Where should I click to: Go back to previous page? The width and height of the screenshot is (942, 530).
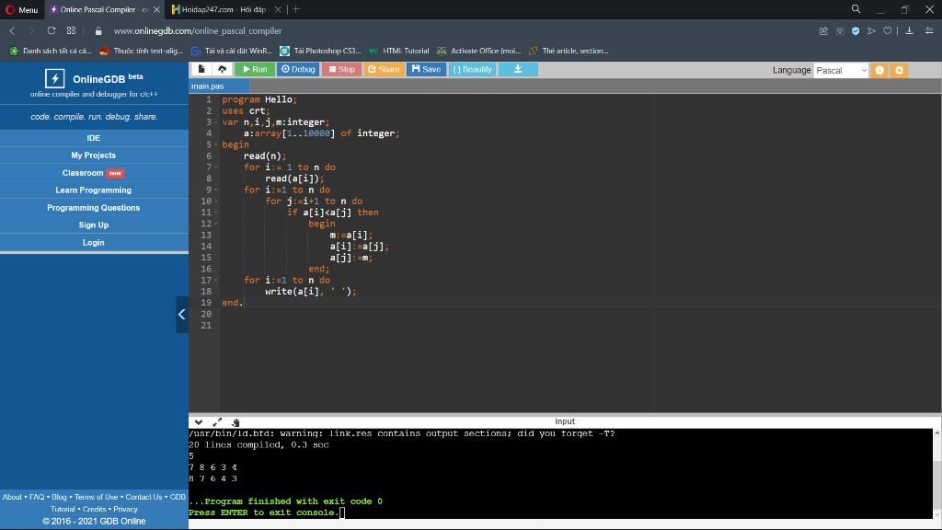pos(12,30)
